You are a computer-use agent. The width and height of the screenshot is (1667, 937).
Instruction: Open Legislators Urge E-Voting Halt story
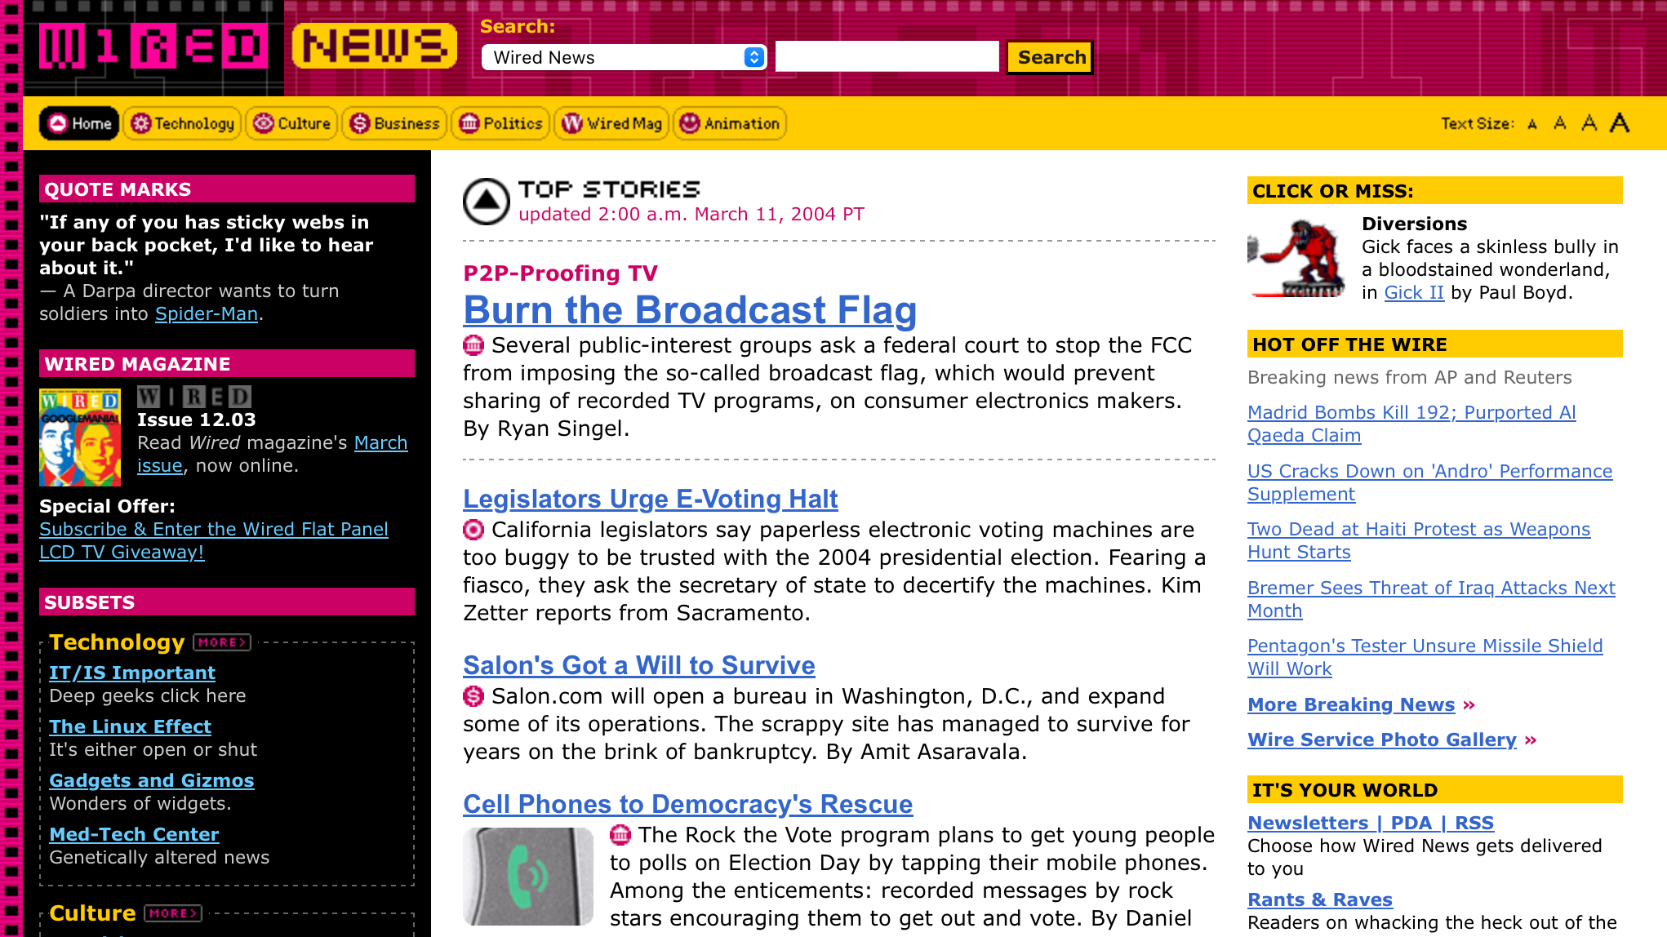tap(651, 499)
